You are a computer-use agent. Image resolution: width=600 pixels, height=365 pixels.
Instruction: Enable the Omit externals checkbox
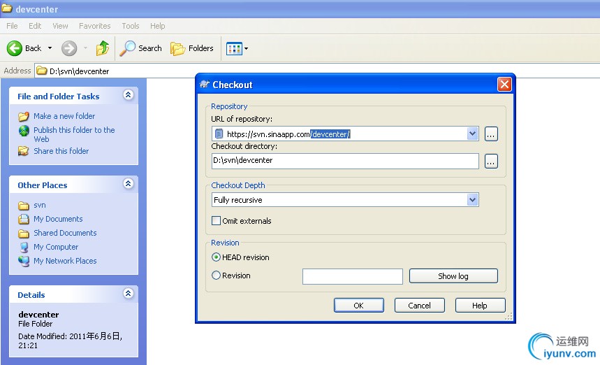[x=217, y=221]
